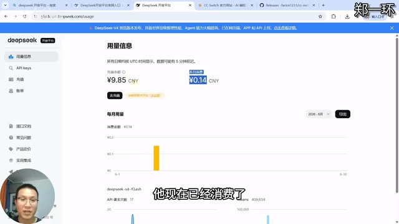The height and width of the screenshot is (224, 399).
Task: Click the black 去充值 button
Action: [115, 95]
